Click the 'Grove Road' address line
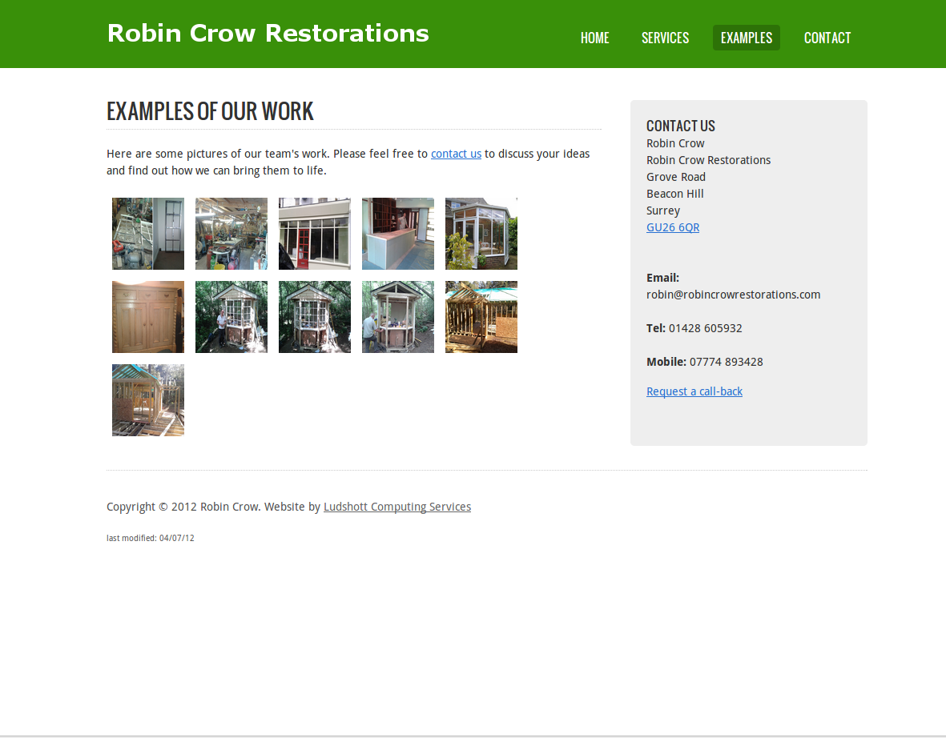This screenshot has width=946, height=738. point(676,177)
